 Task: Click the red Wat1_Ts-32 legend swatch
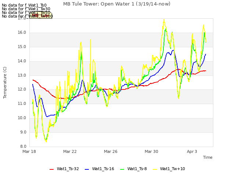[51, 169]
